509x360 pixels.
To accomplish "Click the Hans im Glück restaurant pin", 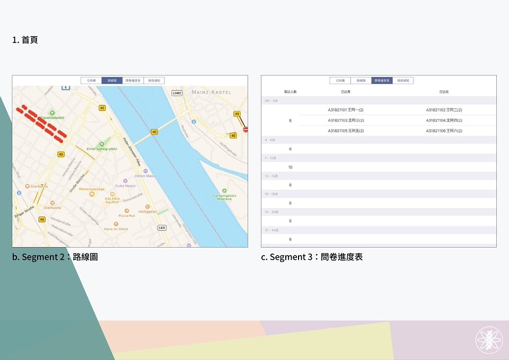I will pos(116,224).
